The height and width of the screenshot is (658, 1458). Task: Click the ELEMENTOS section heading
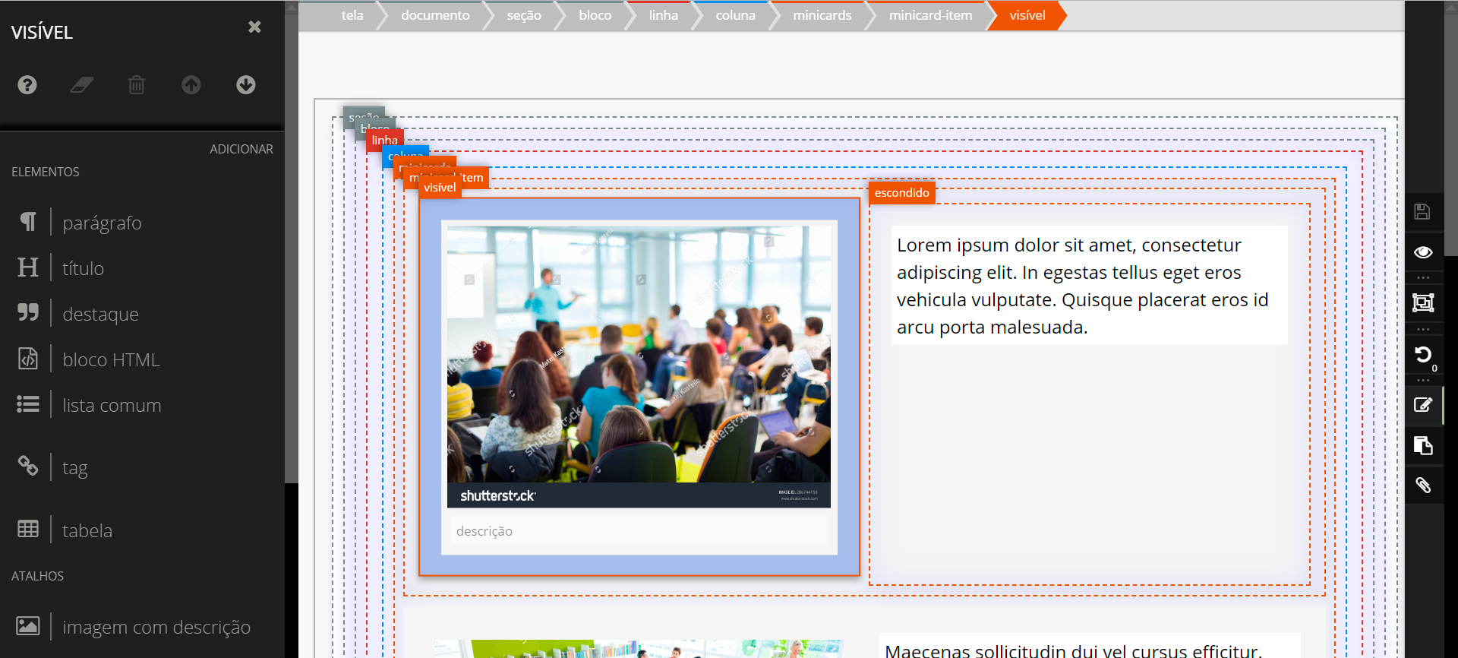coord(46,172)
